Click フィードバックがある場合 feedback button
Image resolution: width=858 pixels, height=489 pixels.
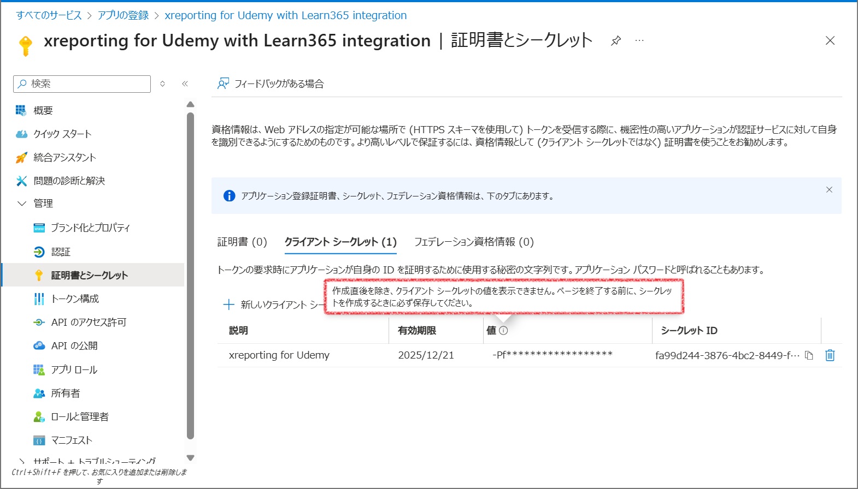[x=271, y=84]
